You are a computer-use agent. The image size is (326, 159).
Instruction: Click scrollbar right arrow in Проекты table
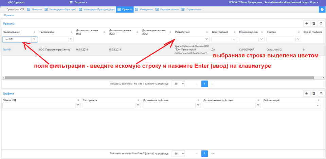tap(323, 78)
